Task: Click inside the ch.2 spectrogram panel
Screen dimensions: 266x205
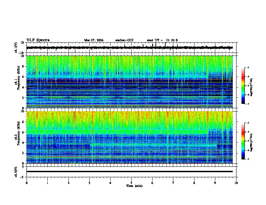Action: (129, 137)
